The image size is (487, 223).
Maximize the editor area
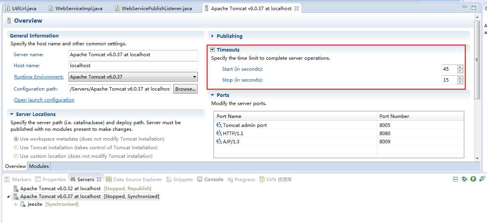coord(474,7)
